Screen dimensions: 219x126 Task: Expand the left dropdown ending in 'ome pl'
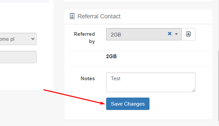[x=18, y=39]
